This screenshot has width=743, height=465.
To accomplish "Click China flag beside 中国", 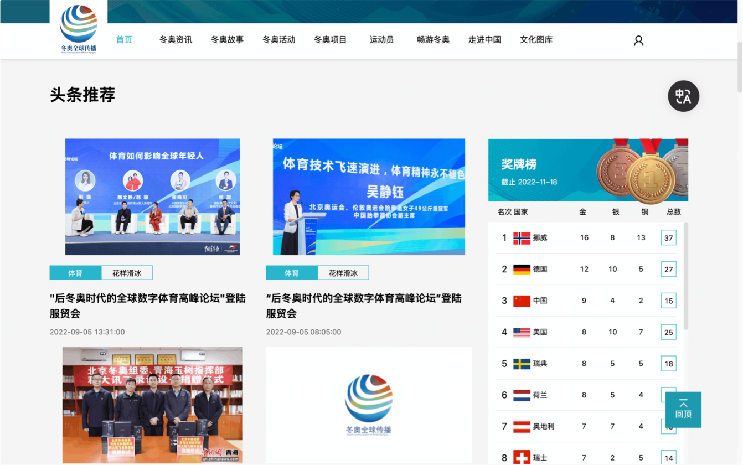I will pyautogui.click(x=522, y=301).
